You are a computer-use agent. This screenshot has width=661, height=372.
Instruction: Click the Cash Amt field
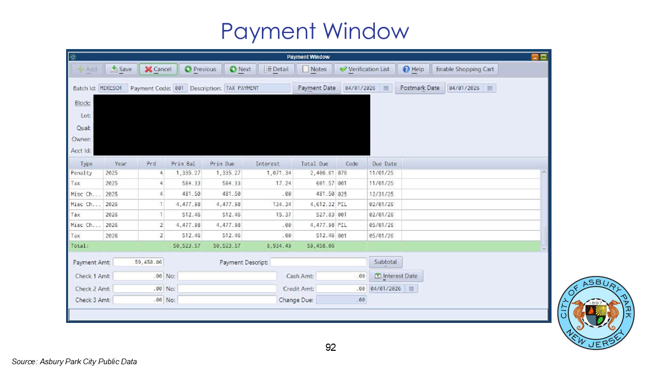click(341, 276)
